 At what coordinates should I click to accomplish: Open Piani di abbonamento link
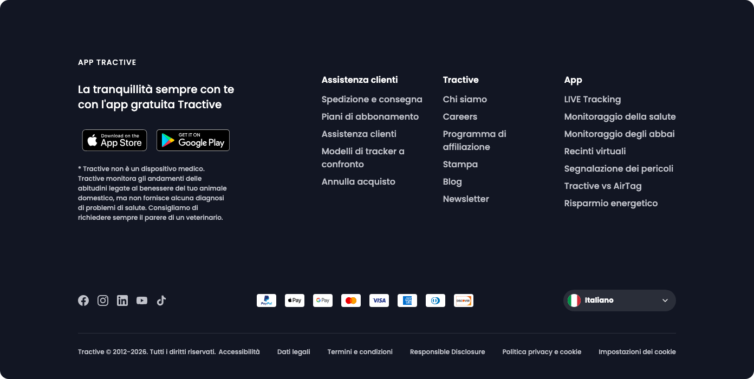[x=370, y=116]
